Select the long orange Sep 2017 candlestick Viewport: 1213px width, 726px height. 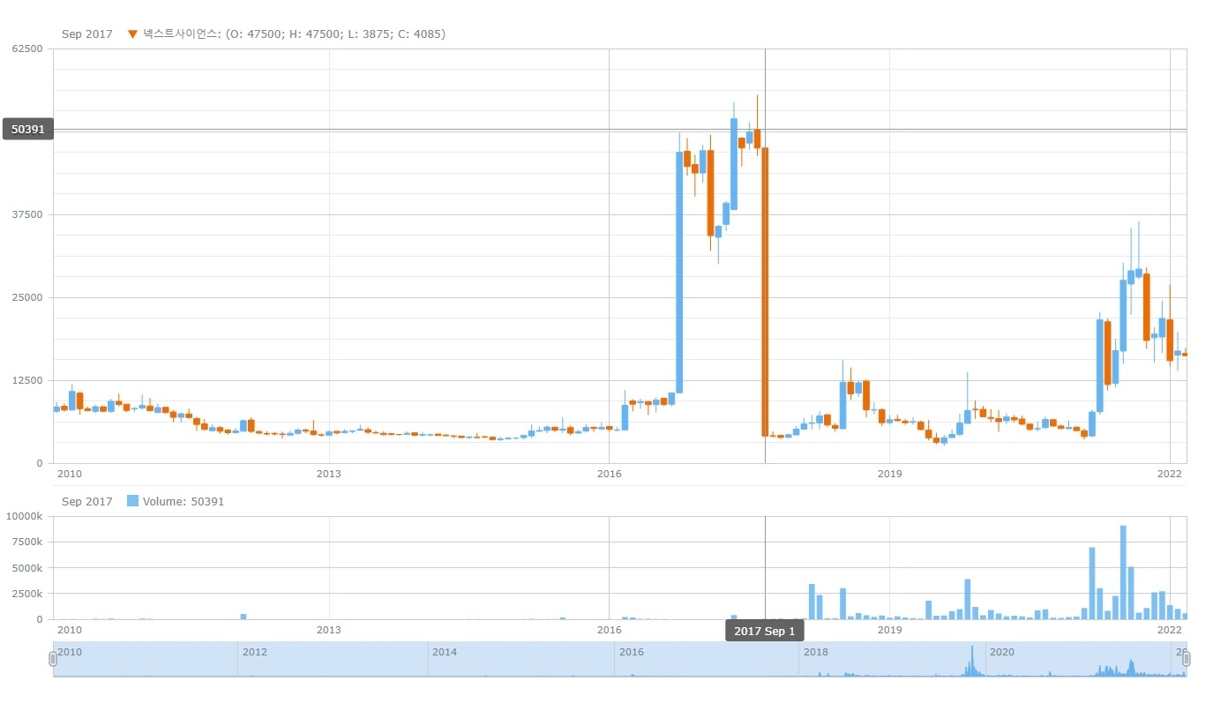click(x=765, y=291)
